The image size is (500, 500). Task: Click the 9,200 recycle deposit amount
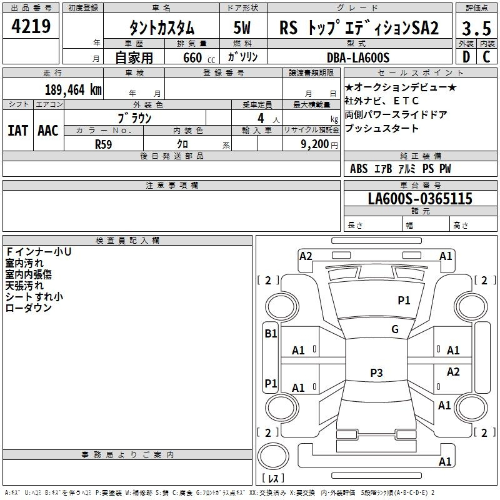(314, 143)
